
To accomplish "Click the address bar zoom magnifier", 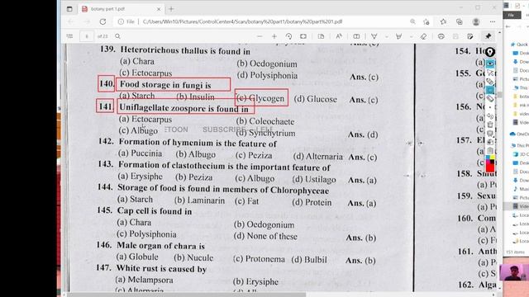I will pyautogui.click(x=412, y=22).
